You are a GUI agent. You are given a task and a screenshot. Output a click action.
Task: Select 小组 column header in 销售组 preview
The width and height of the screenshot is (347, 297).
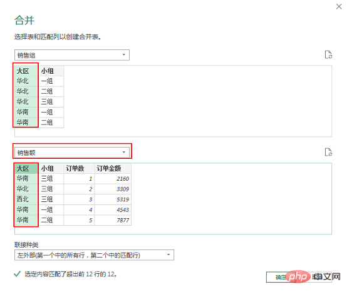(51, 71)
